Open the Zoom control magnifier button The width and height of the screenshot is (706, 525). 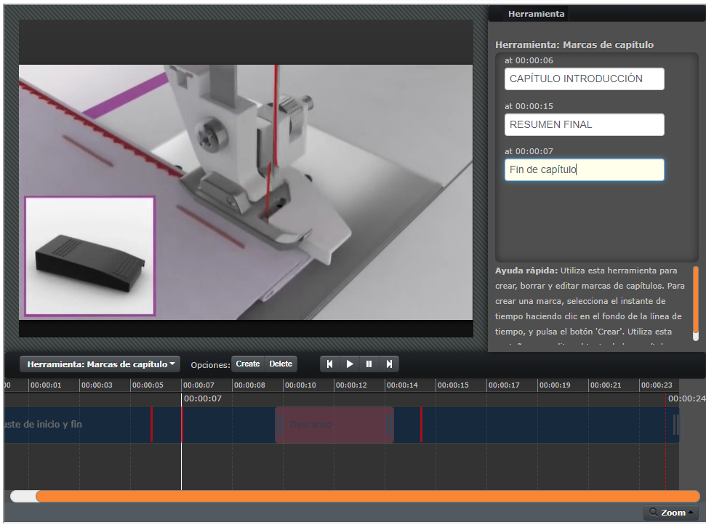[671, 513]
